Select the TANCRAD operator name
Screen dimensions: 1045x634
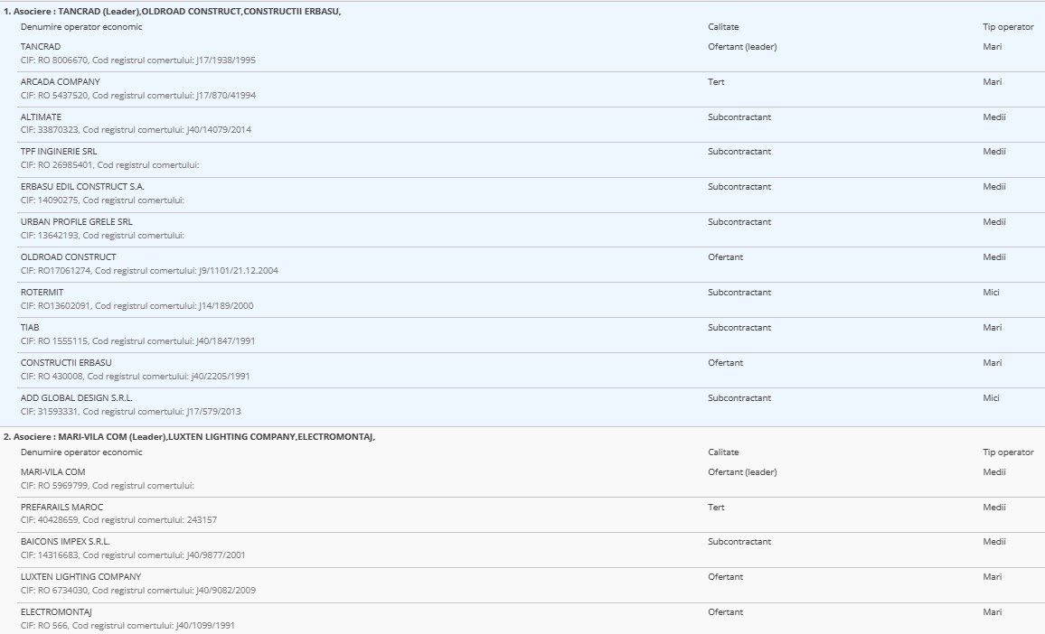(41, 47)
